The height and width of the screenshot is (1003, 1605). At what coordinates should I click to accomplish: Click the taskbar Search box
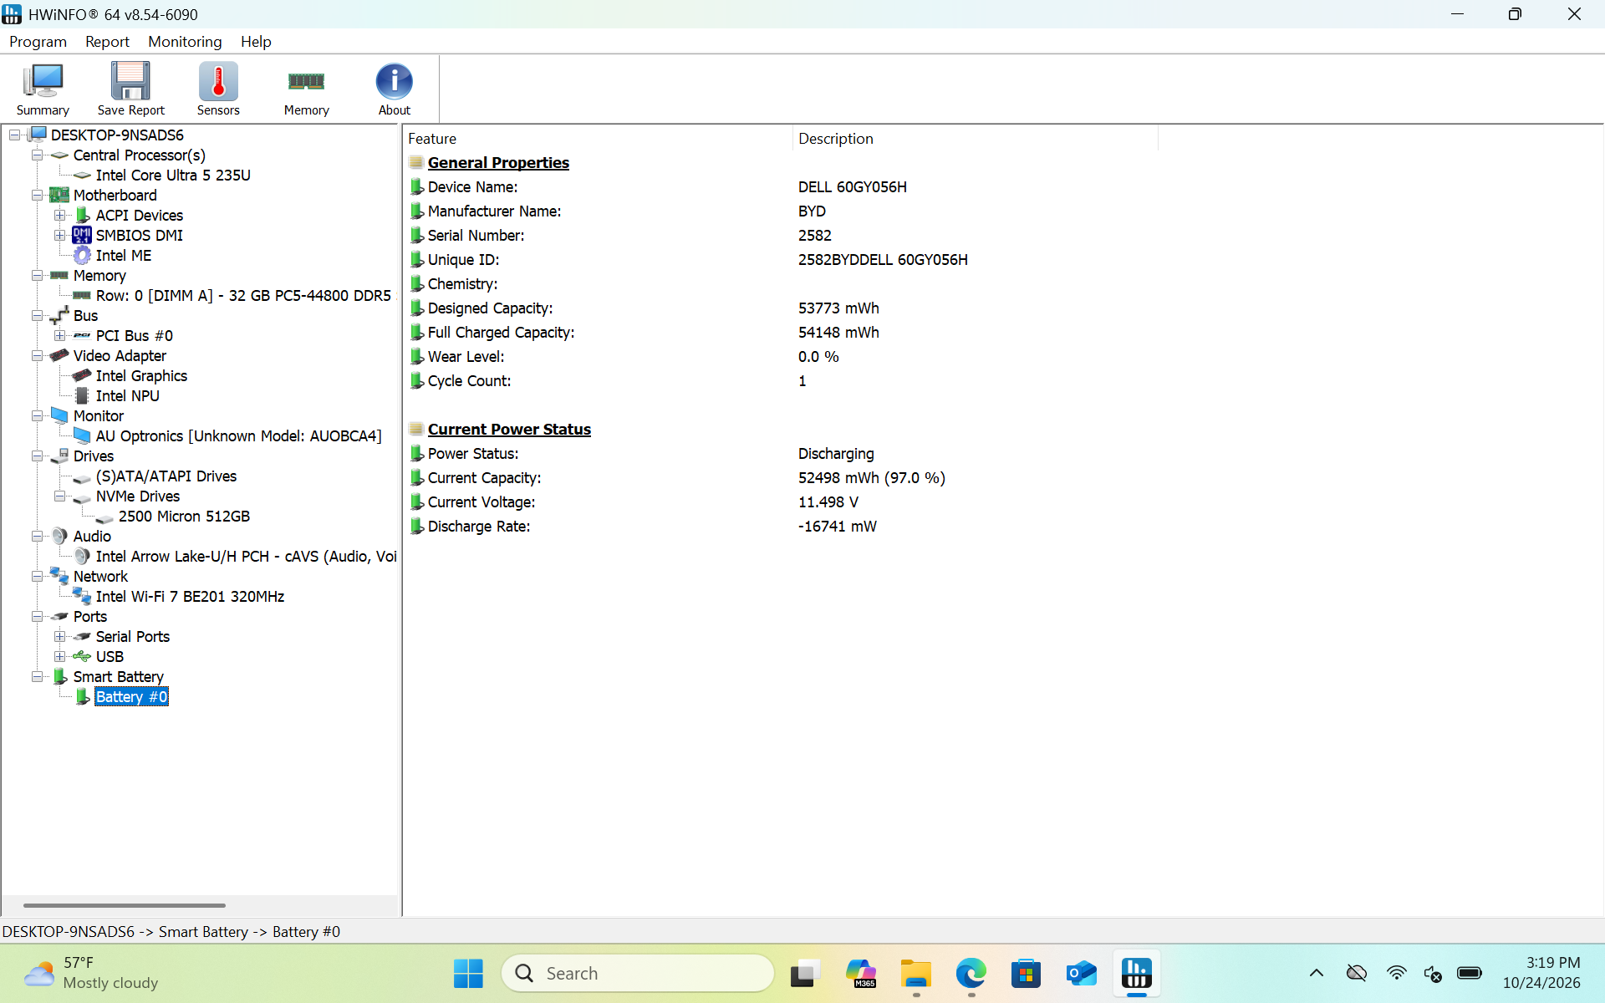637,974
